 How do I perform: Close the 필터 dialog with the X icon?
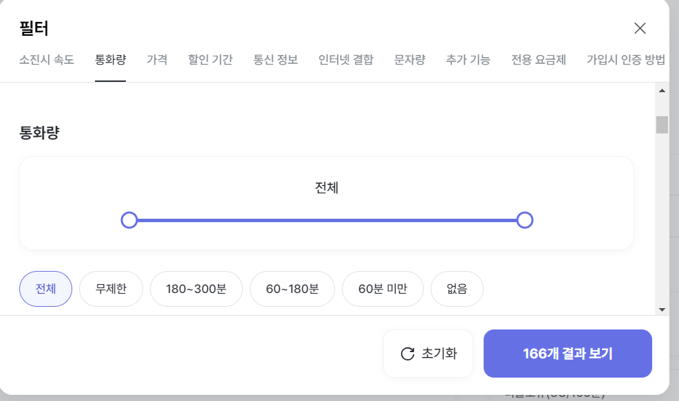pos(640,29)
